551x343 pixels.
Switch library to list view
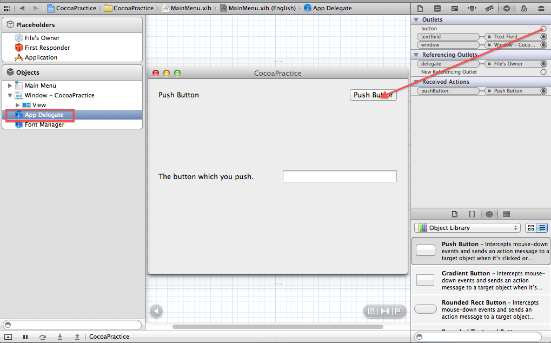click(542, 228)
